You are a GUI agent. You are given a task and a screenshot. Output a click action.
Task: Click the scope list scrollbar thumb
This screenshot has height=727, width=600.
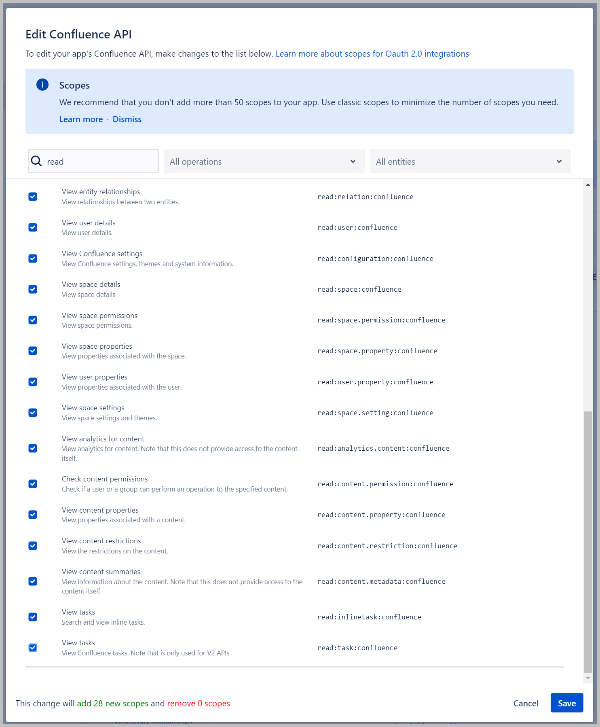tap(588, 542)
